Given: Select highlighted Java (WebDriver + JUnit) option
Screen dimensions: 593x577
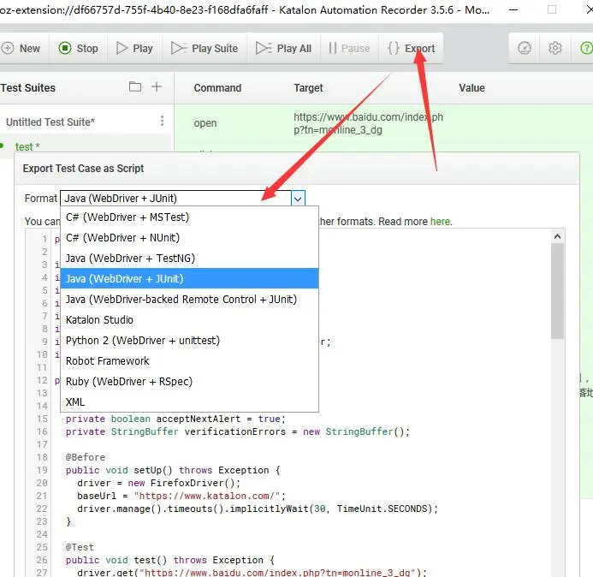Looking at the screenshot, I should pyautogui.click(x=189, y=278).
